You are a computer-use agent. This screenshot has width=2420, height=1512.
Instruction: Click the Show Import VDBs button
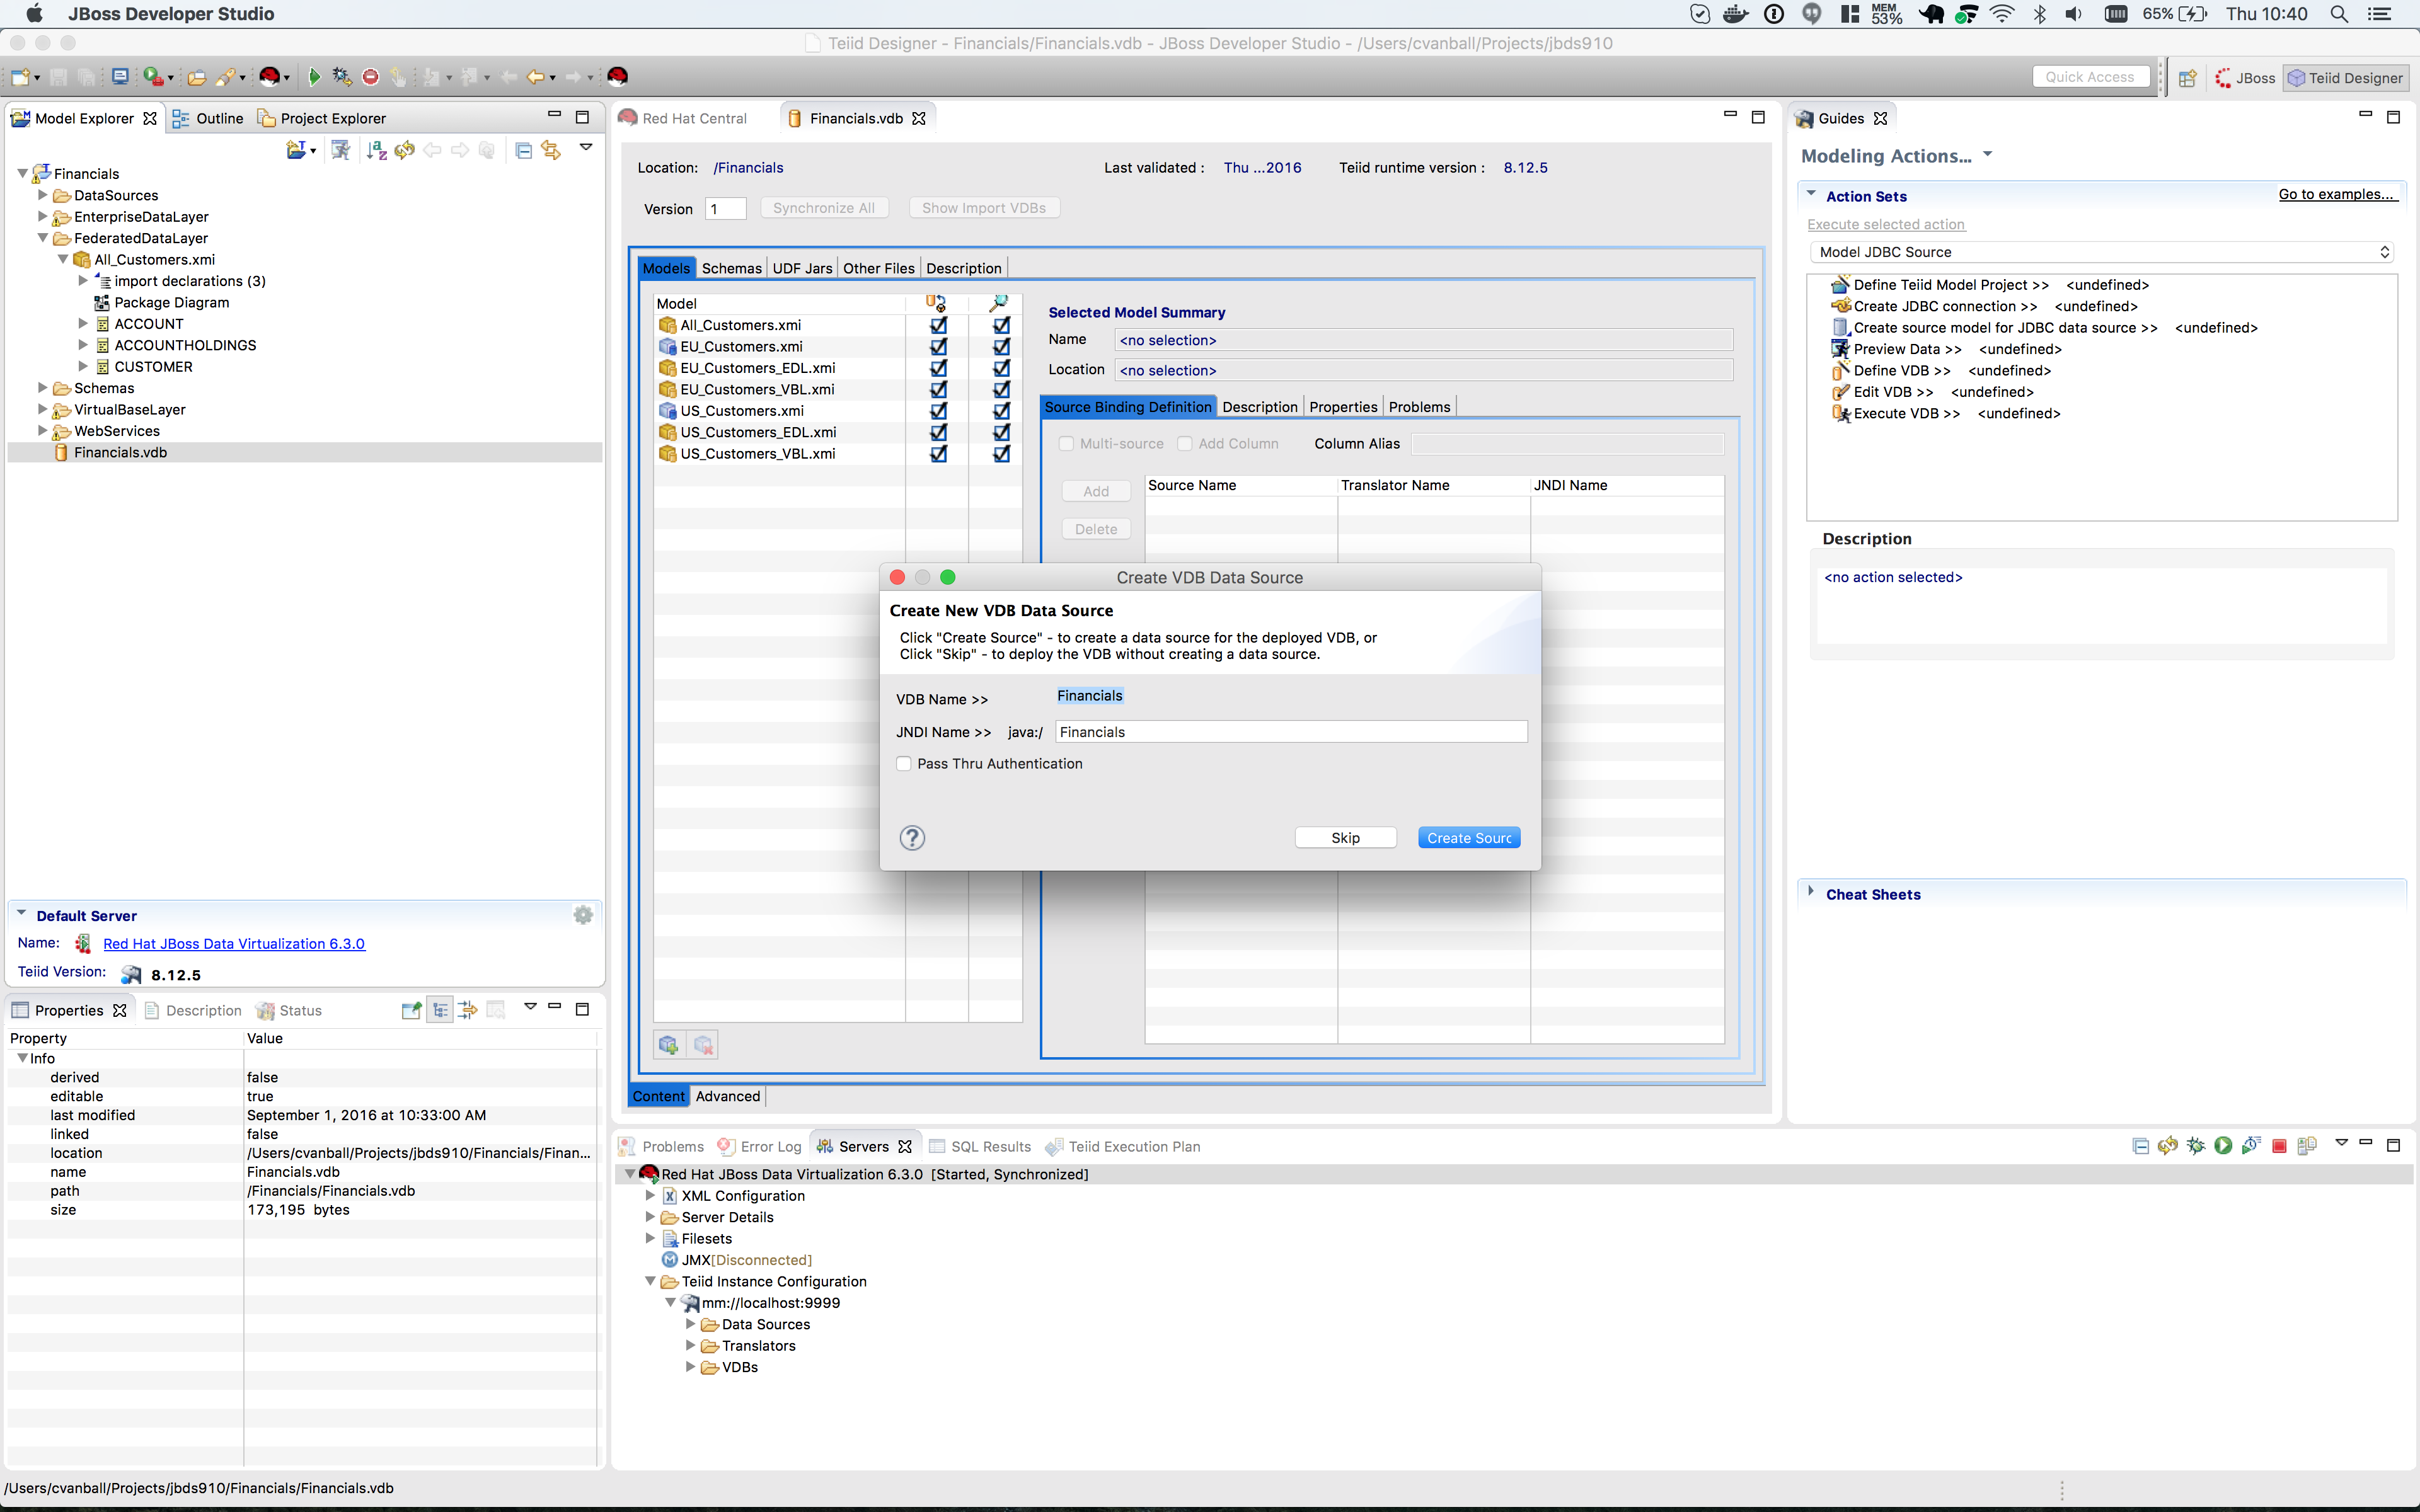pos(983,207)
